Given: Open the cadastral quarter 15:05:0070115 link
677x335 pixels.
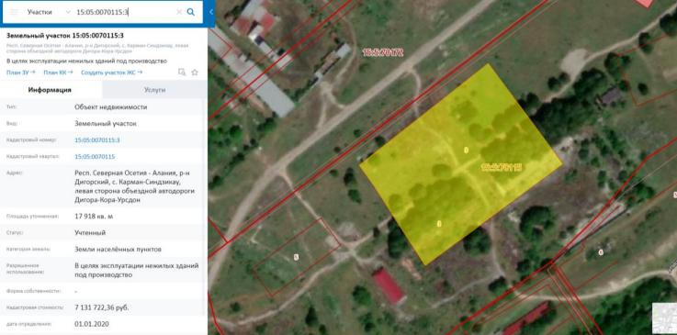Looking at the screenshot, I should [95, 157].
